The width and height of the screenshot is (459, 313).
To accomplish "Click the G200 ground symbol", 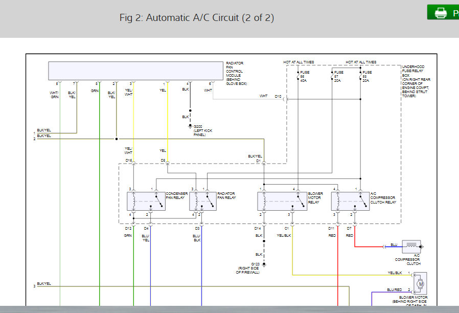I will tap(190, 126).
